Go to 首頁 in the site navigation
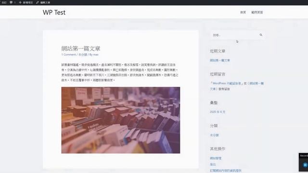The width and height of the screenshot is (308, 173). tap(243, 12)
